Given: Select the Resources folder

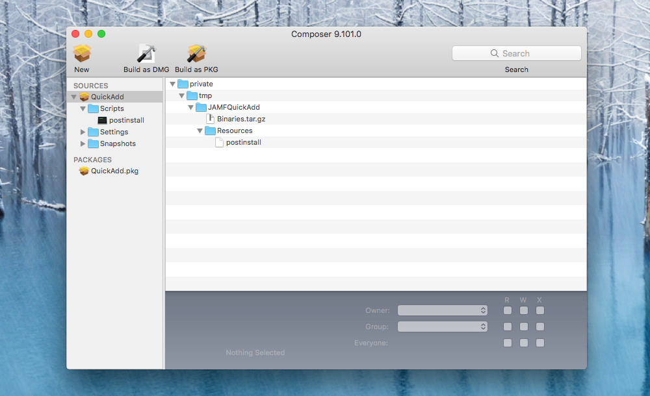Looking at the screenshot, I should 234,130.
